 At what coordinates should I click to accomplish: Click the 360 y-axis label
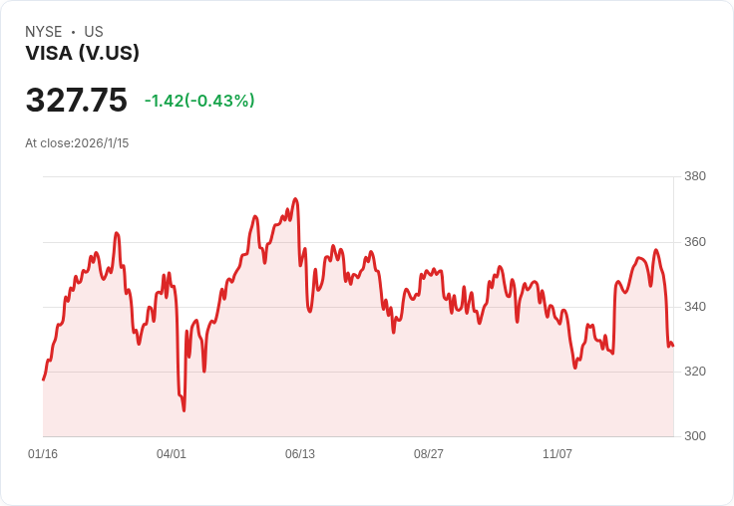click(x=694, y=242)
